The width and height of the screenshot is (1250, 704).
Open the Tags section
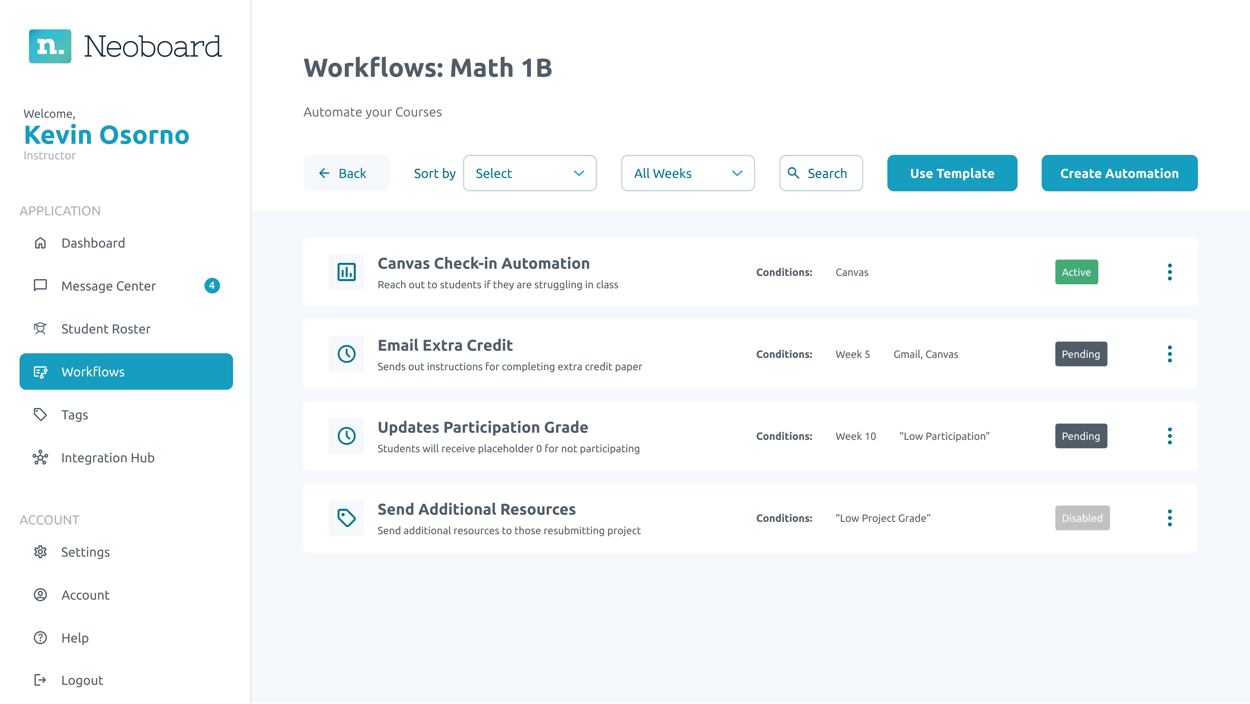tap(75, 414)
